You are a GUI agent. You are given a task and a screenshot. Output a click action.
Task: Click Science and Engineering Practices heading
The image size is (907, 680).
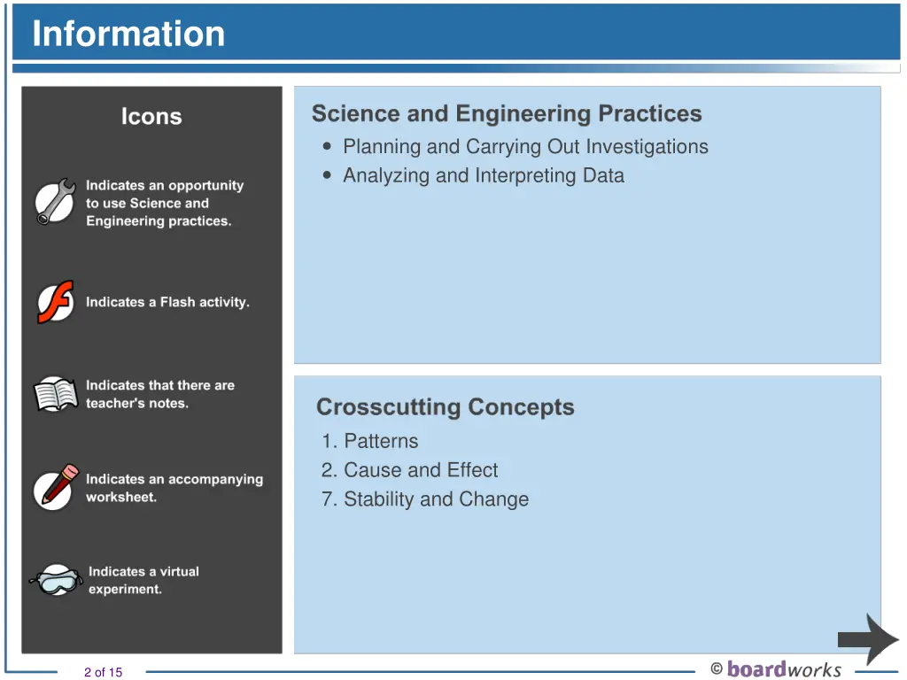click(x=507, y=113)
